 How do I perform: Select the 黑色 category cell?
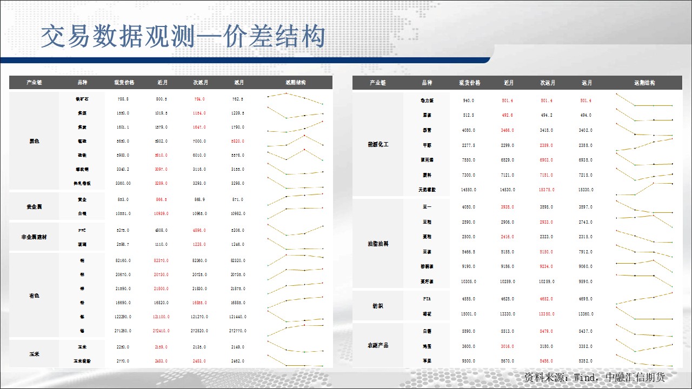click(x=34, y=141)
